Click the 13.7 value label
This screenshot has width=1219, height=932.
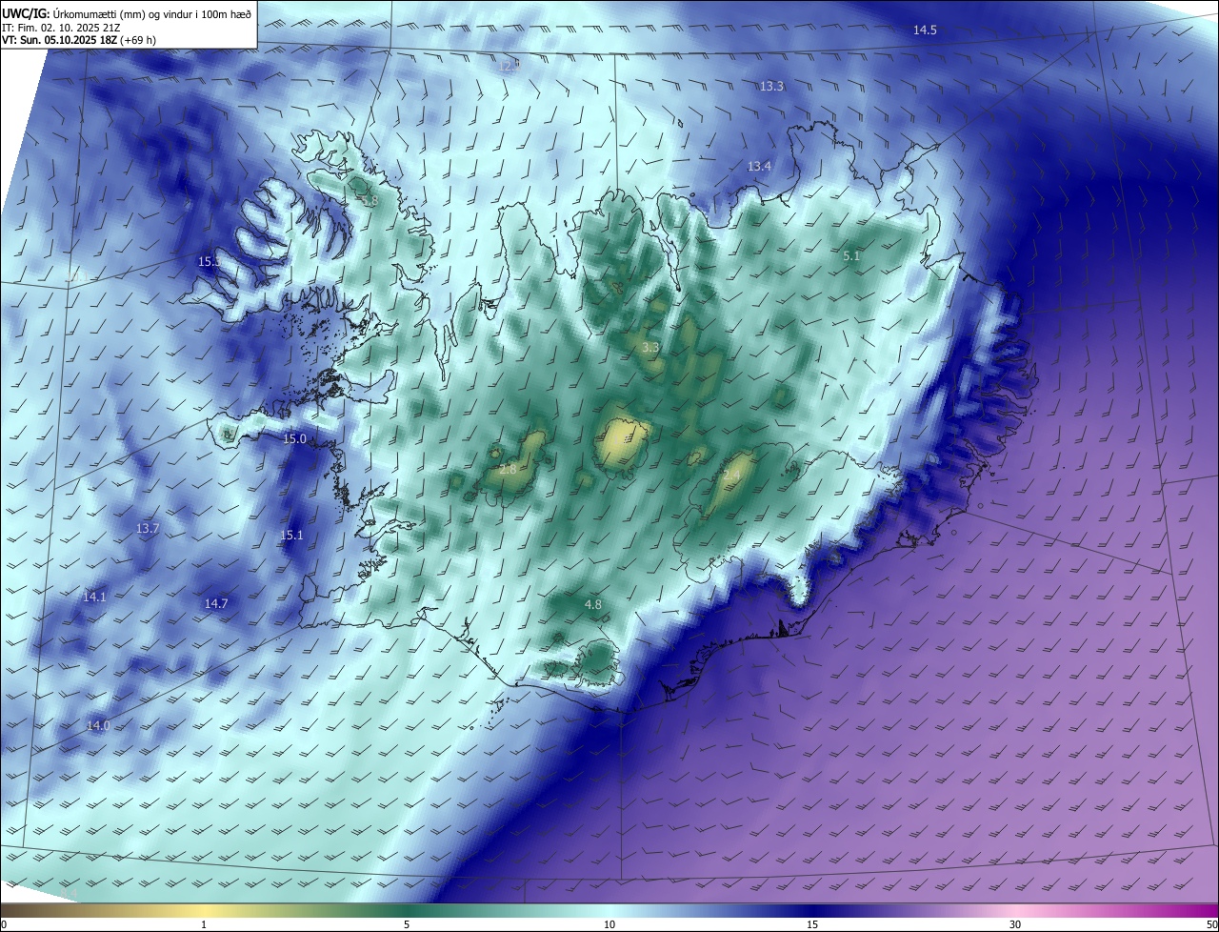(x=148, y=529)
